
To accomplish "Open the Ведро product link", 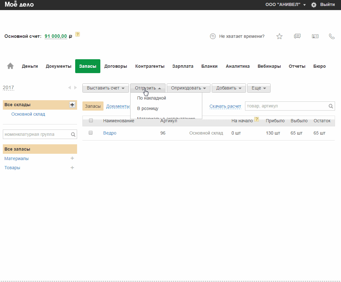I will [x=110, y=133].
